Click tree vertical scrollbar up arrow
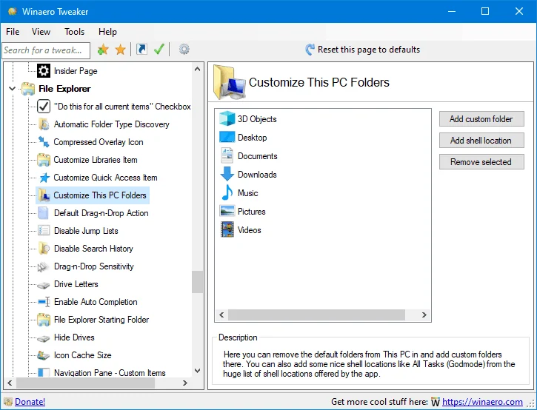Viewport: 537px width, 410px height. (x=197, y=69)
